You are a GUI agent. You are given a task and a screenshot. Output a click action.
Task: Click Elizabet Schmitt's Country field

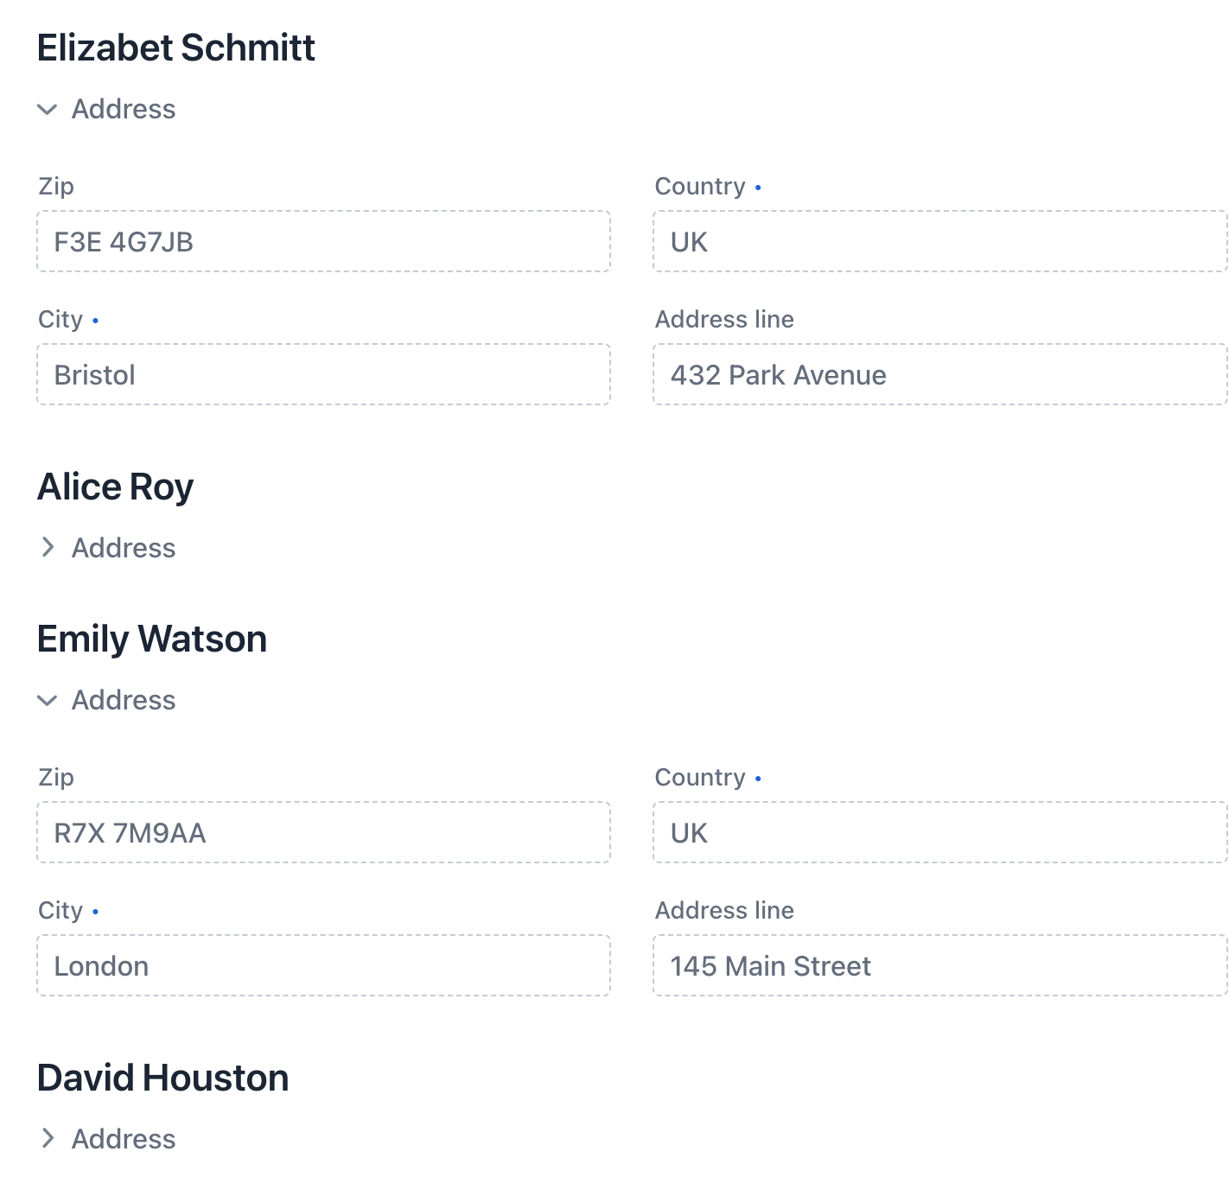(939, 242)
